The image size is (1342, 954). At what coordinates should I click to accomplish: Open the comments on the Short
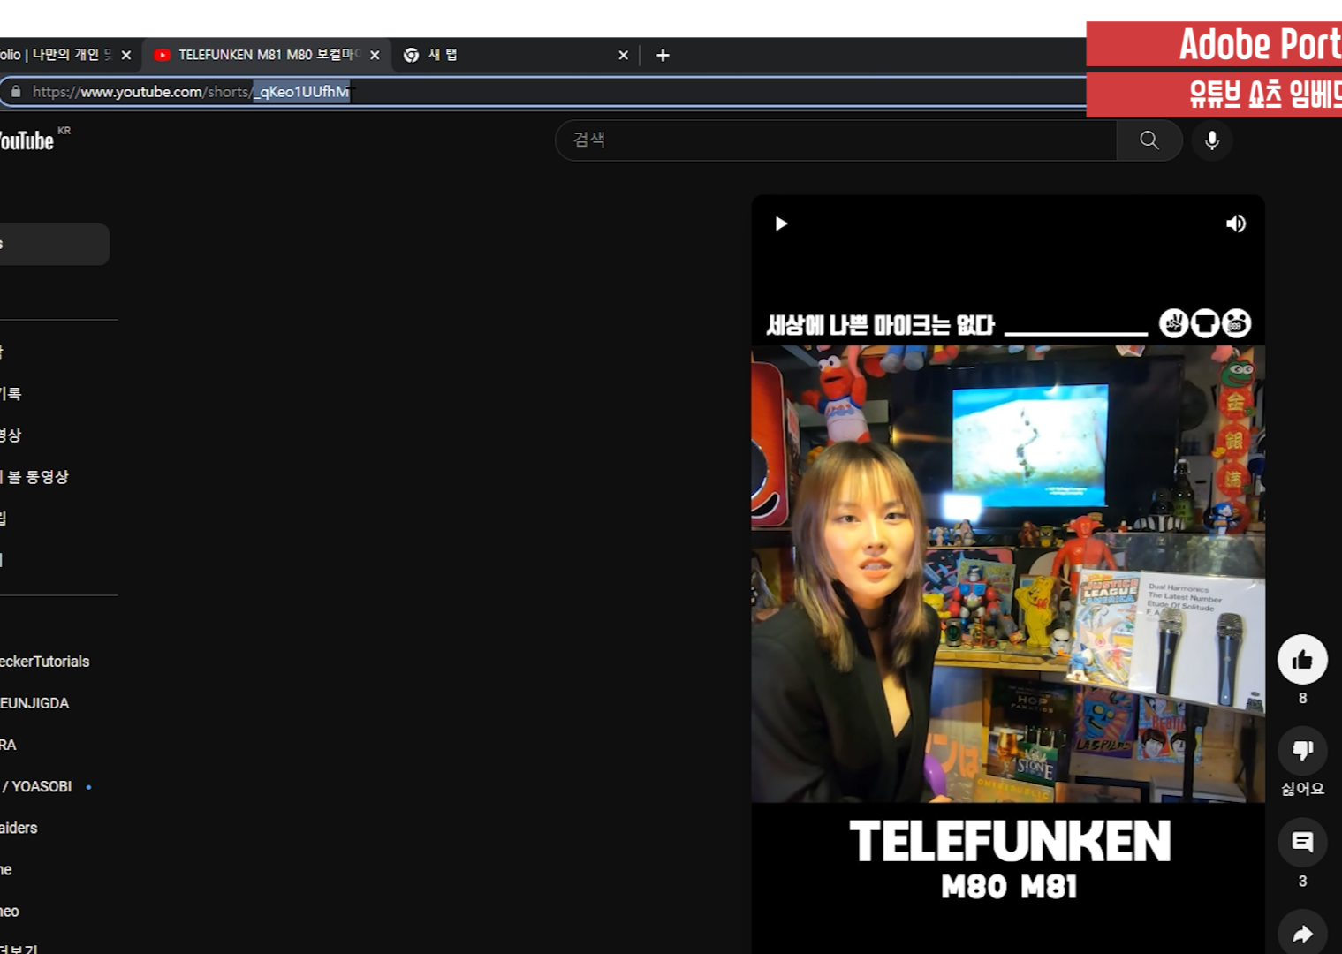tap(1302, 842)
